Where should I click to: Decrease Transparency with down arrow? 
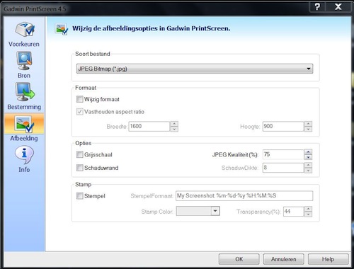(308, 214)
